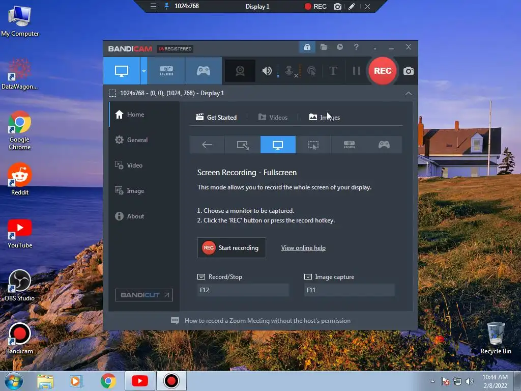Open the output folder icon in title bar
521x391 pixels.
coord(324,47)
